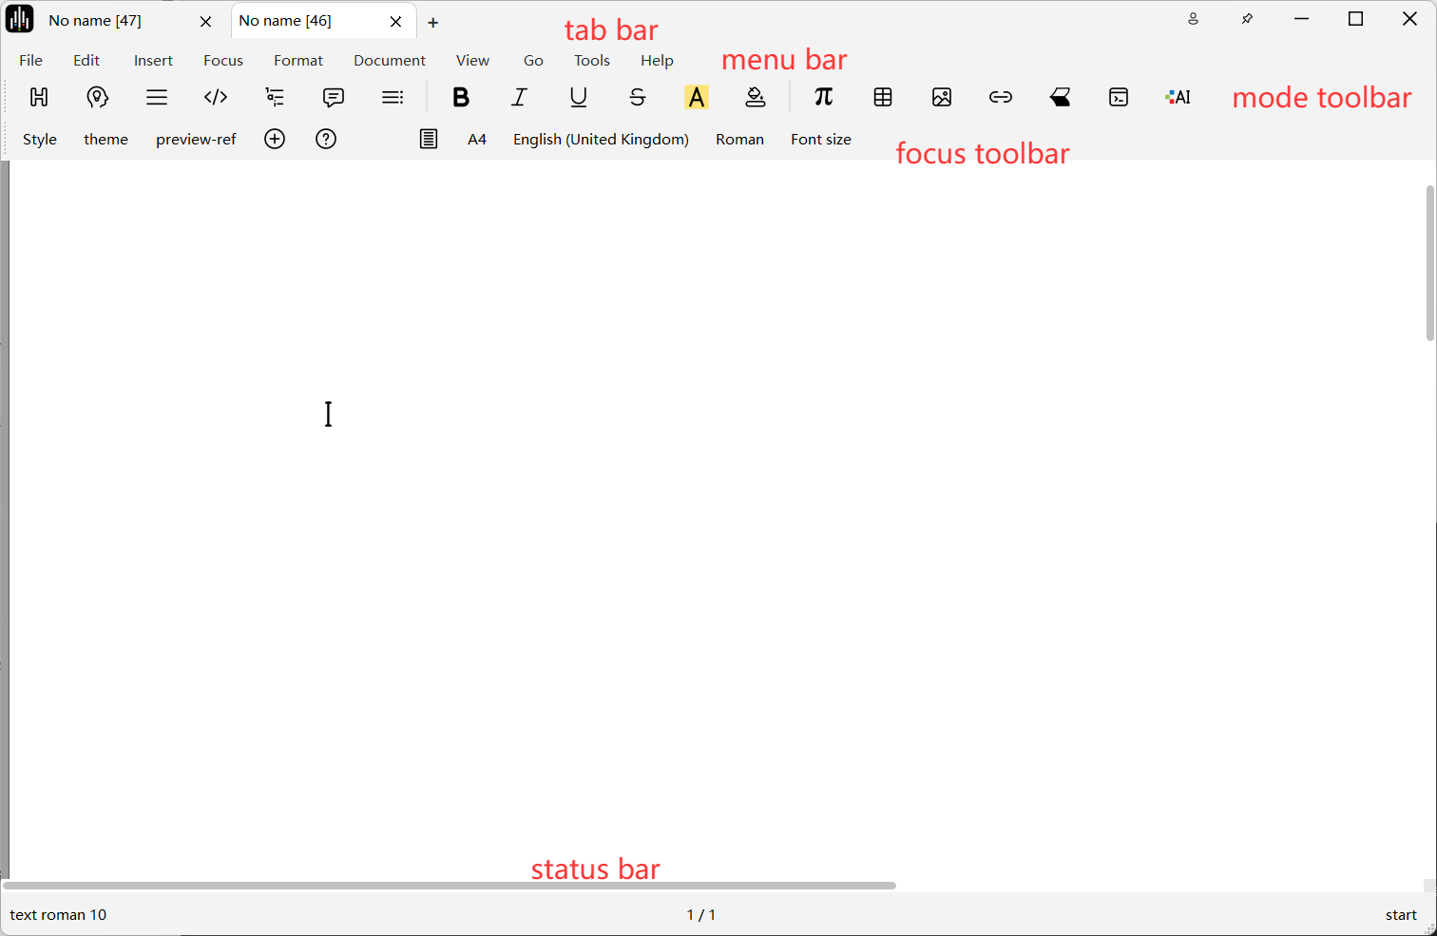Viewport: 1437px width, 936px height.
Task: Toggle italic formatting
Action: [520, 97]
